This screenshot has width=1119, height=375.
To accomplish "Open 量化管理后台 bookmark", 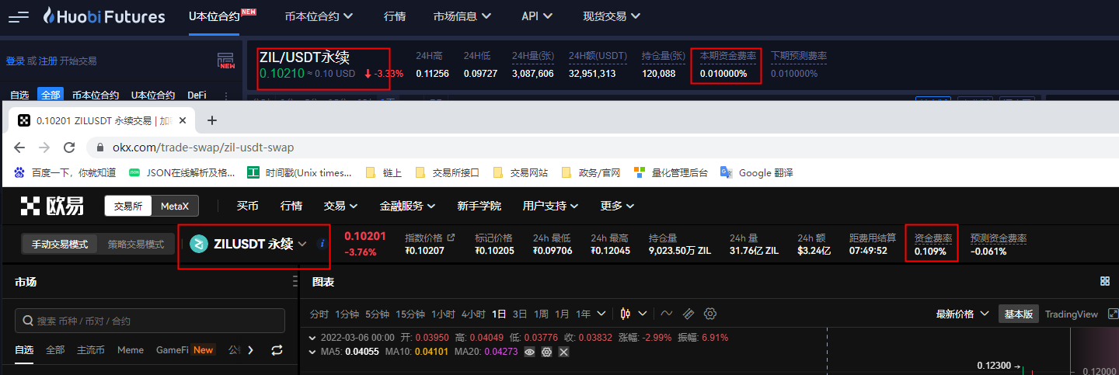I will (x=671, y=172).
